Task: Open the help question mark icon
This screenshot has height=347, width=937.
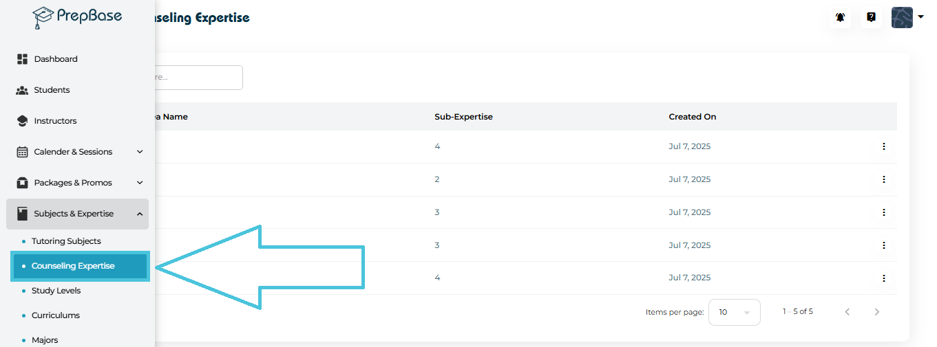Action: 871,18
